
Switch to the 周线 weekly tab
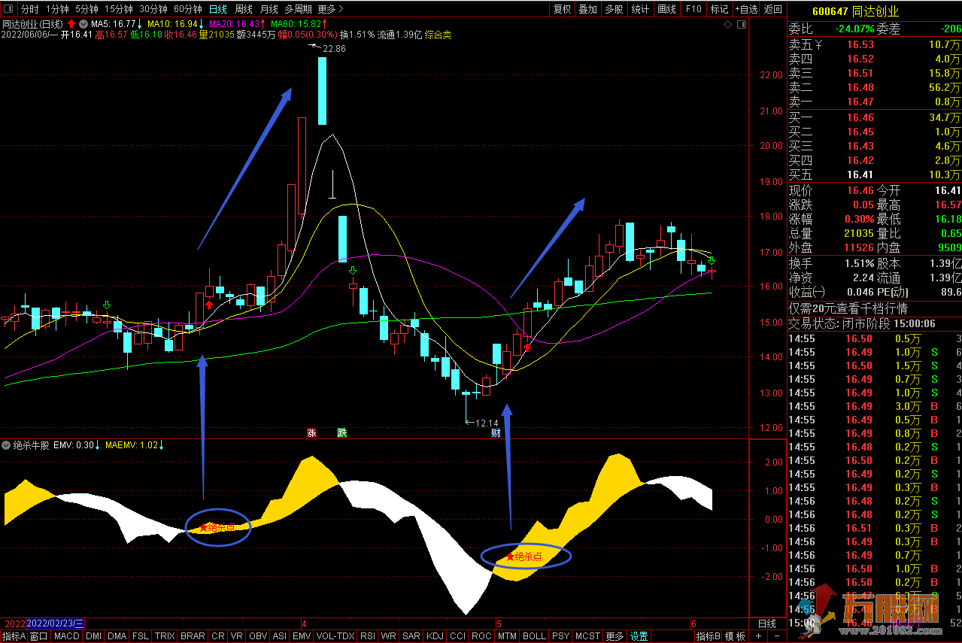pyautogui.click(x=243, y=9)
